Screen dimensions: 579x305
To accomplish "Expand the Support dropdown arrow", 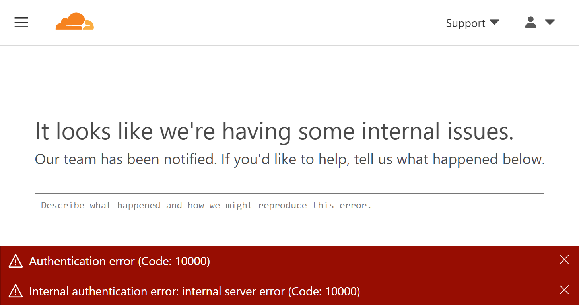I will 494,22.
